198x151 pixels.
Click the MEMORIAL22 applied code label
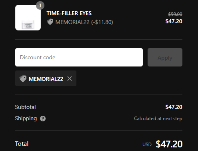click(x=46, y=79)
